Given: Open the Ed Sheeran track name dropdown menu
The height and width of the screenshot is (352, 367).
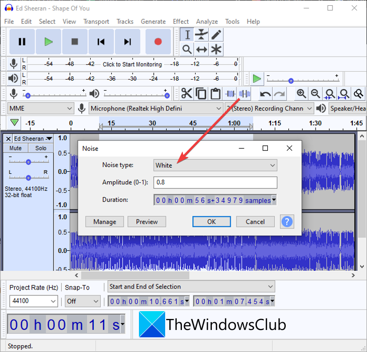Looking at the screenshot, I should (x=33, y=139).
